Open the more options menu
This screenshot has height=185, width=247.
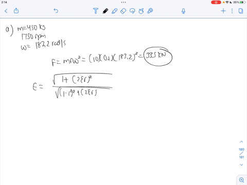click(x=232, y=11)
